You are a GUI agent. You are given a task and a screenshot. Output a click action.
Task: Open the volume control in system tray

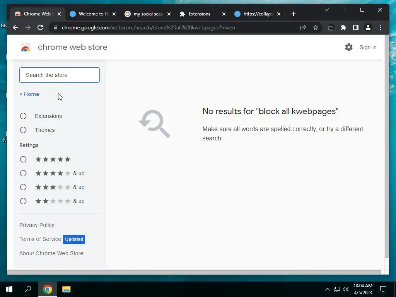(346, 289)
